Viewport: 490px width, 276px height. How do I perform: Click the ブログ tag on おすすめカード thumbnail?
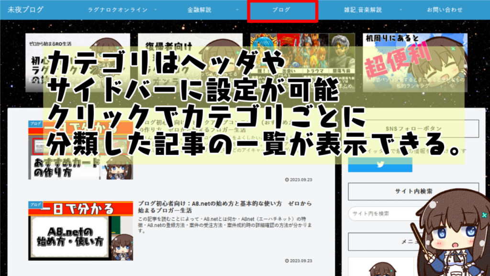(x=35, y=124)
